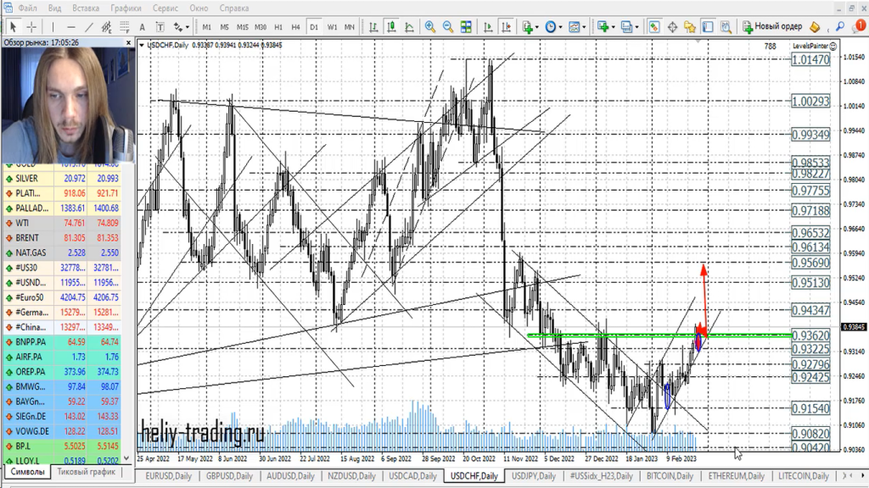Screen dimensions: 869x488
Task: Open the indicators list dropdown
Action: click(x=530, y=27)
